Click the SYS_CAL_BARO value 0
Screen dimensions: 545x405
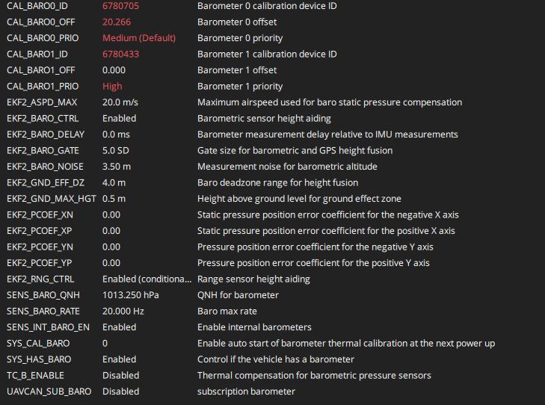pyautogui.click(x=105, y=343)
